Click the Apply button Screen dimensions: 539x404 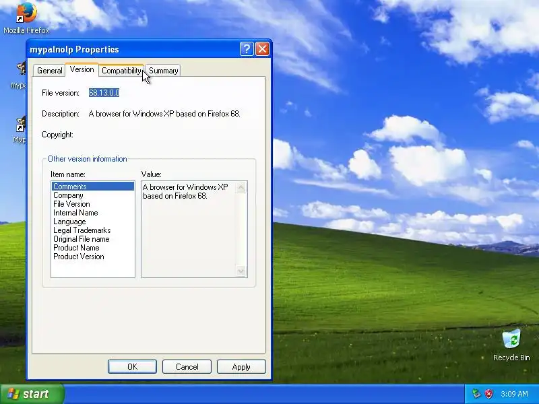[x=241, y=366]
